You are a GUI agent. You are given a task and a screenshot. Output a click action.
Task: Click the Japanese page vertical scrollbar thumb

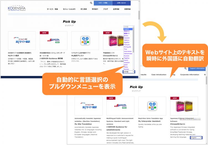tap(139, 15)
